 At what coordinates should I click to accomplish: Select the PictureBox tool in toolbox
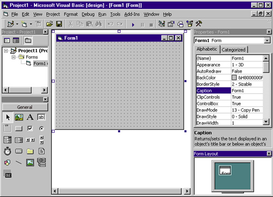pyautogui.click(x=19, y=117)
